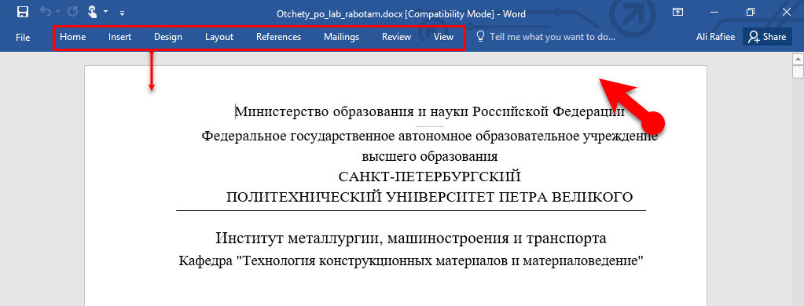Open the File tab
The image size is (804, 306).
point(23,37)
